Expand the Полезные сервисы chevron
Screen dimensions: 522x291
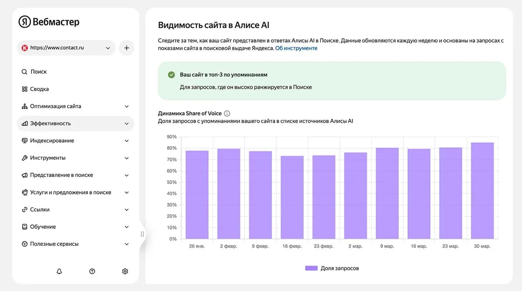[126, 244]
